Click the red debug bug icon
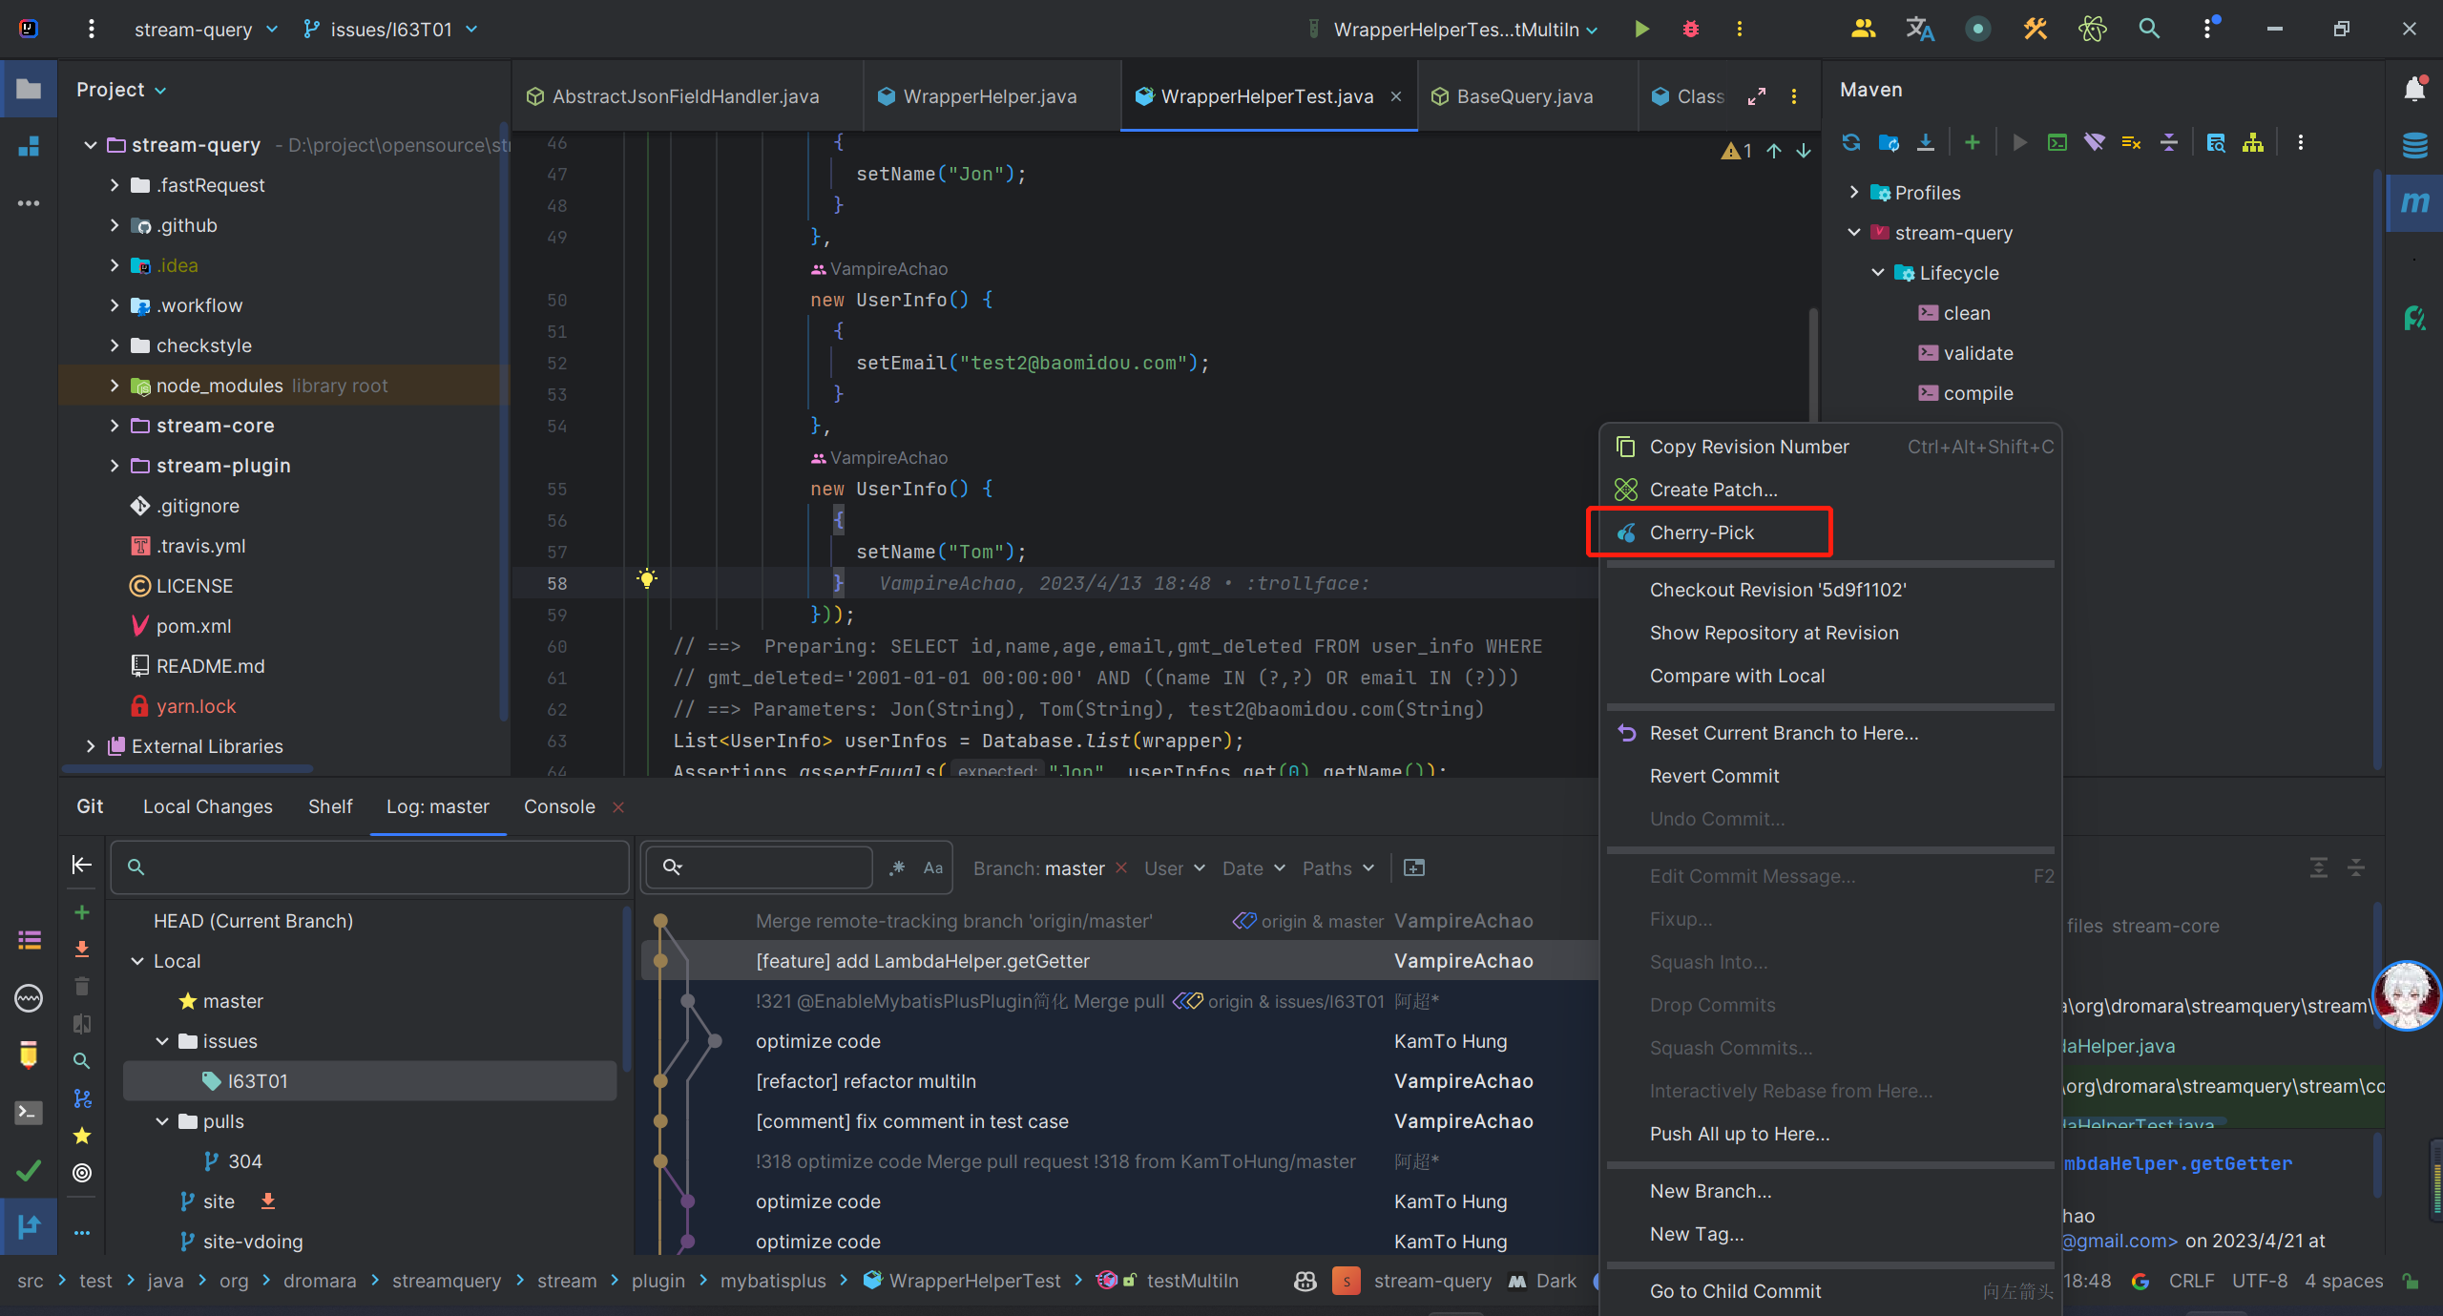The width and height of the screenshot is (2443, 1316). [1690, 29]
